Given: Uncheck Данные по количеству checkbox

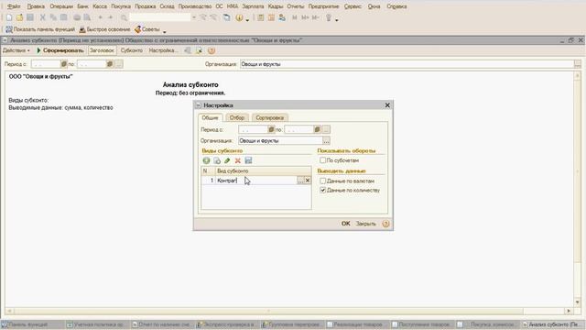Looking at the screenshot, I should (322, 190).
